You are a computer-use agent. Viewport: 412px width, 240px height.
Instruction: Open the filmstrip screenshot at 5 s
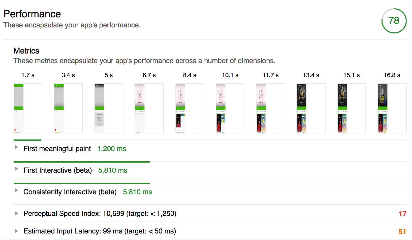(x=109, y=108)
